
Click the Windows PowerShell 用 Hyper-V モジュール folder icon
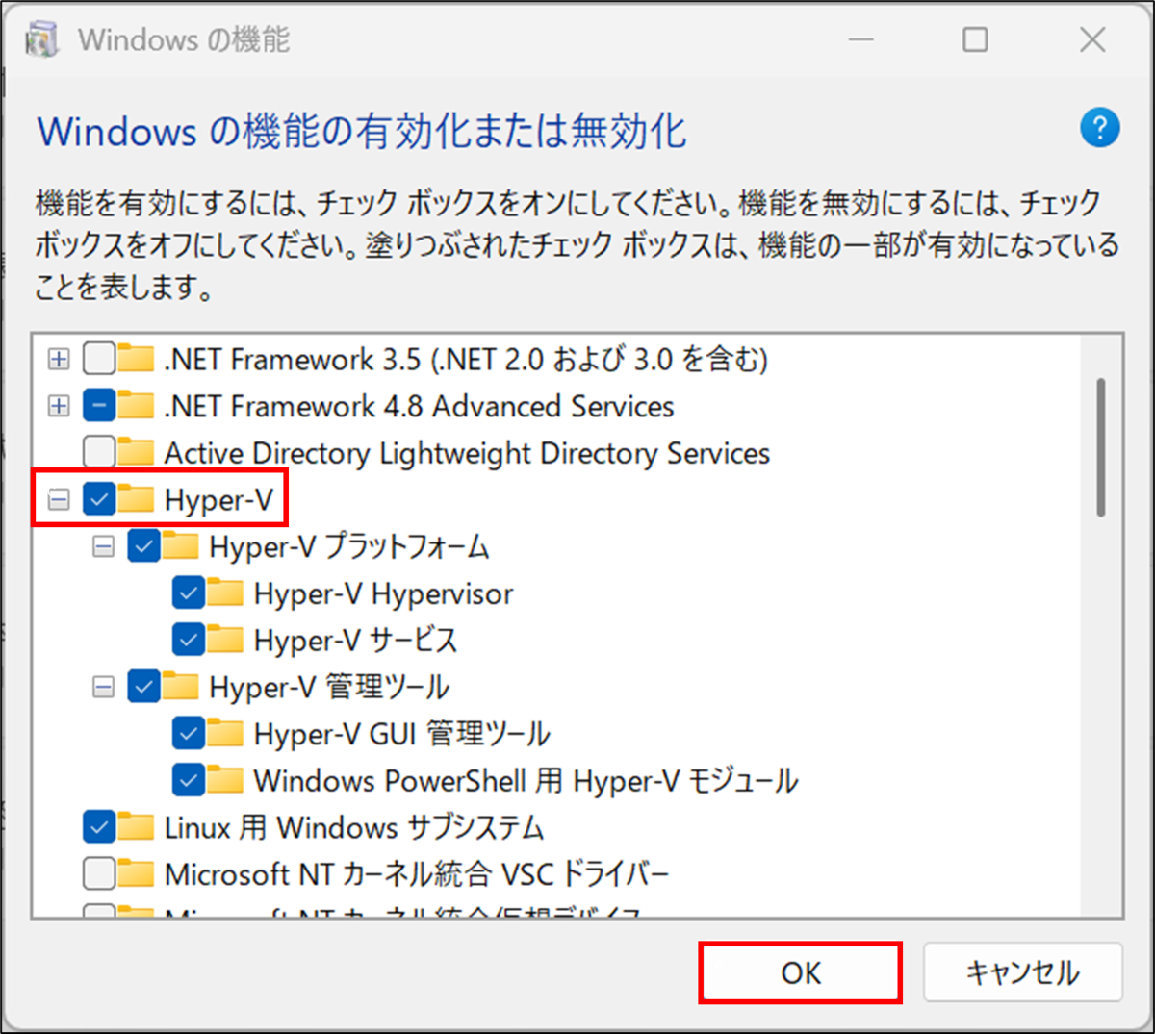225,780
